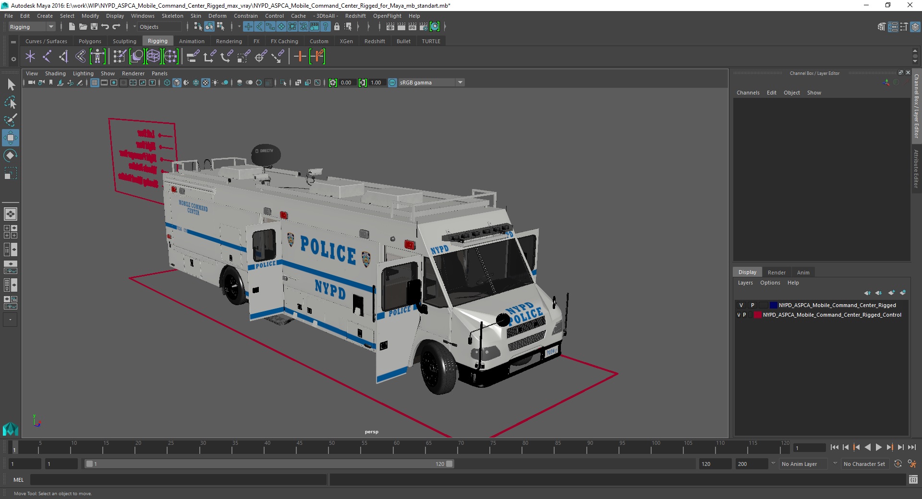
Task: Click blue color swatch of Rigged layer
Action: pos(773,305)
